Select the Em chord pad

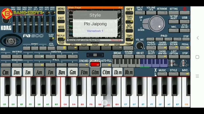[28, 72]
